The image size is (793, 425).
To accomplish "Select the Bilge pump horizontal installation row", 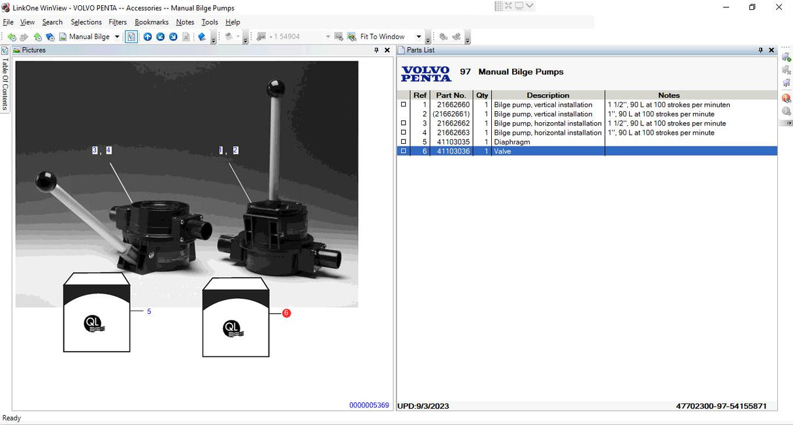I will 547,123.
